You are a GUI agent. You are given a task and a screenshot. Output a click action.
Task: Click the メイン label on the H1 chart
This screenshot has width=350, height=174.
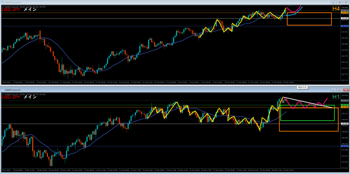click(x=30, y=97)
